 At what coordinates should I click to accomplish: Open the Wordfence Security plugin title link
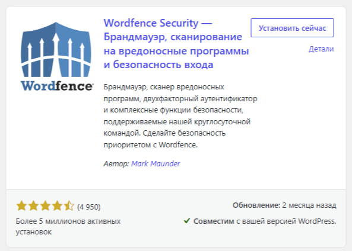point(176,44)
